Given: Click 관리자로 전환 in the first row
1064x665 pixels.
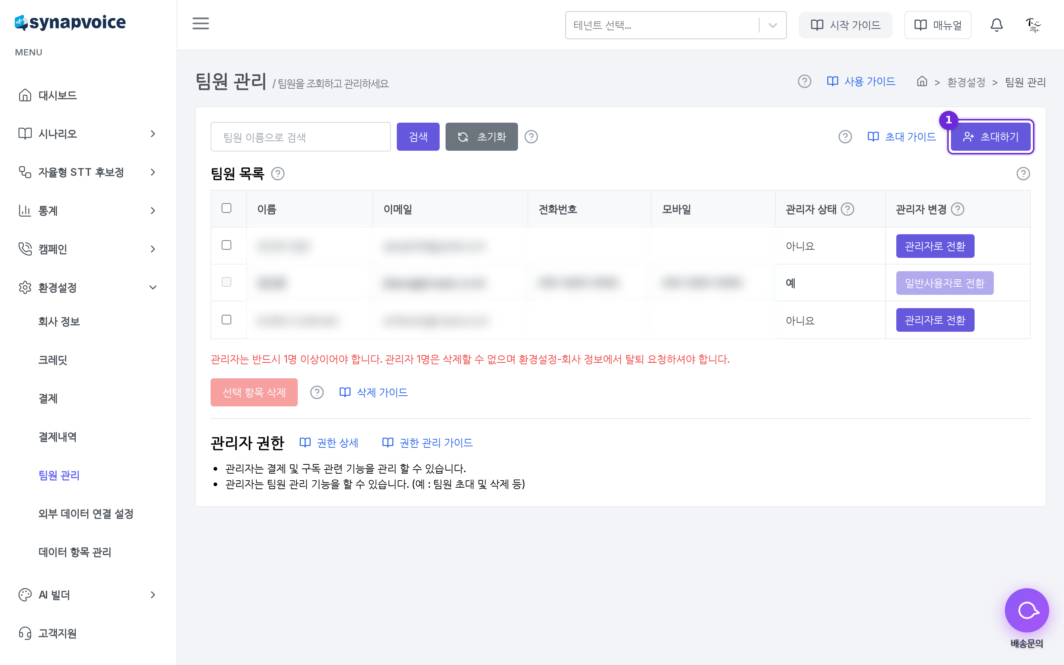Looking at the screenshot, I should 935,246.
